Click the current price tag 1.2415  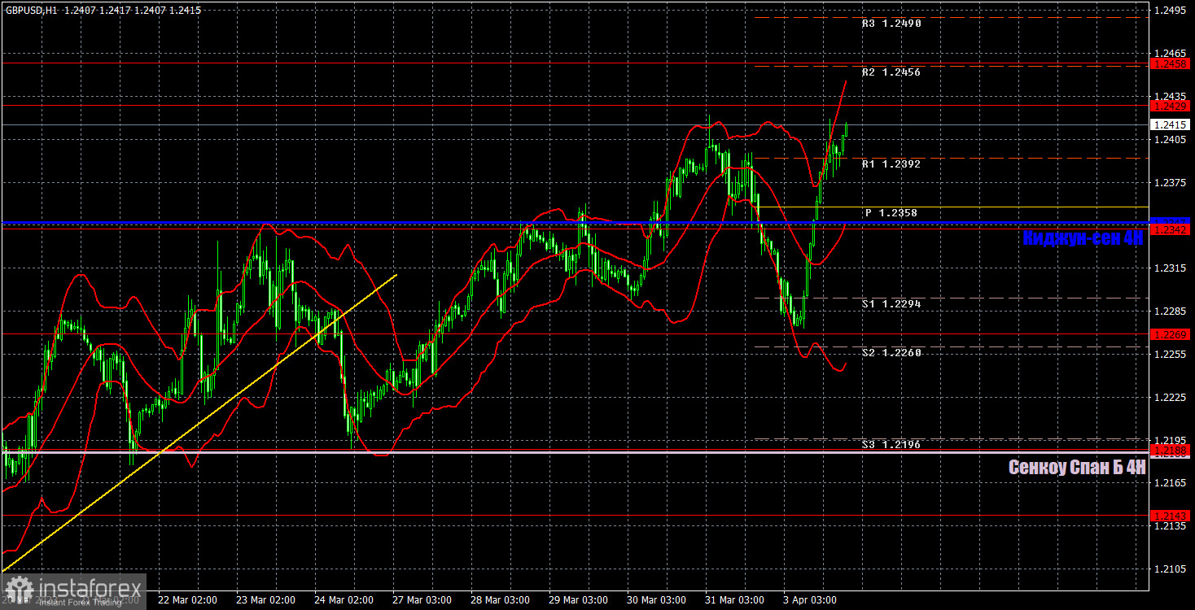(1171, 124)
